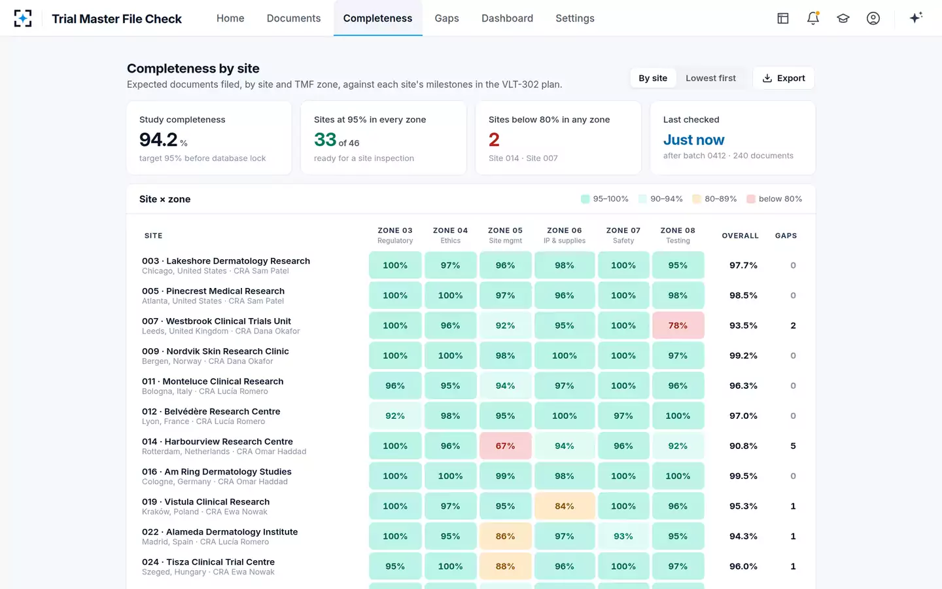Go to the Home tab

pos(230,18)
